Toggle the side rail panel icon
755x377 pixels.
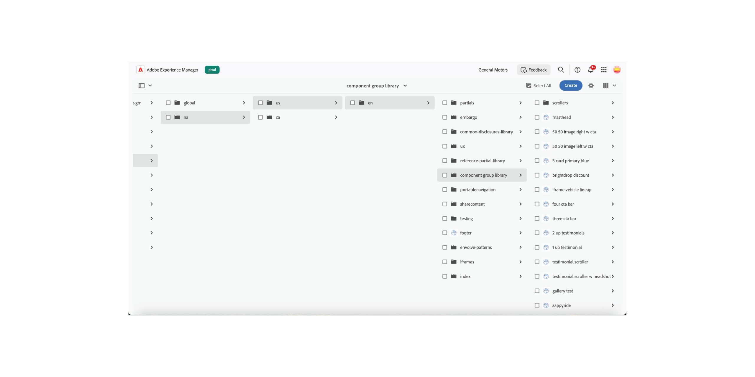(142, 85)
